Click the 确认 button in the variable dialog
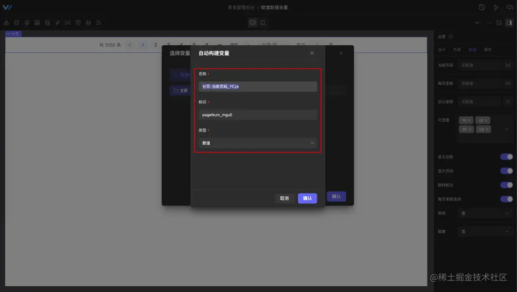Image resolution: width=517 pixels, height=292 pixels. click(x=307, y=198)
